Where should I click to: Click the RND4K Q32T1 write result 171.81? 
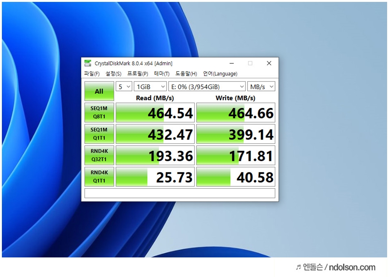236,155
